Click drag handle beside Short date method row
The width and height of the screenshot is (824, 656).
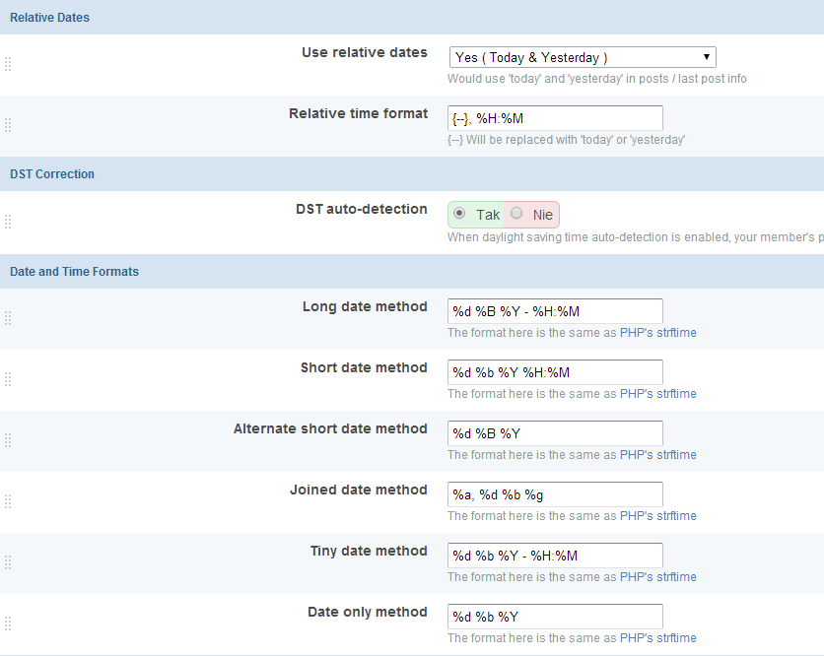point(8,379)
